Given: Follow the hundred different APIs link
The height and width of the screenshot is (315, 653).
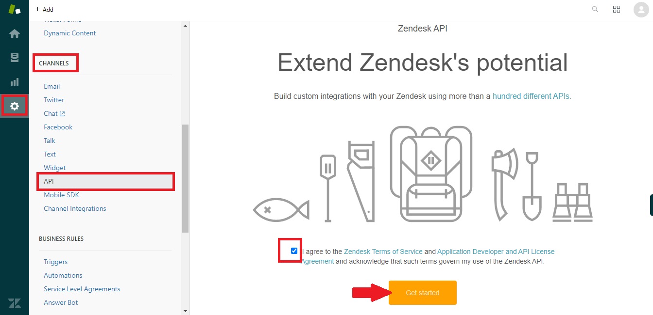Looking at the screenshot, I should [x=532, y=96].
